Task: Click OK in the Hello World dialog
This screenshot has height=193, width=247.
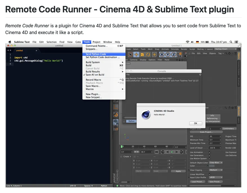Action: 195,123
